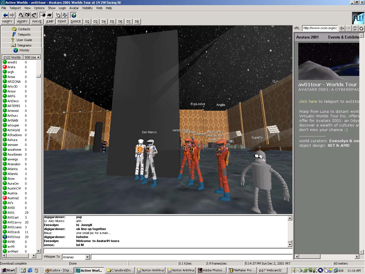Screen dimensions: 365x274
Task: Switch to first person view eye icon
Action: click(x=43, y=15)
